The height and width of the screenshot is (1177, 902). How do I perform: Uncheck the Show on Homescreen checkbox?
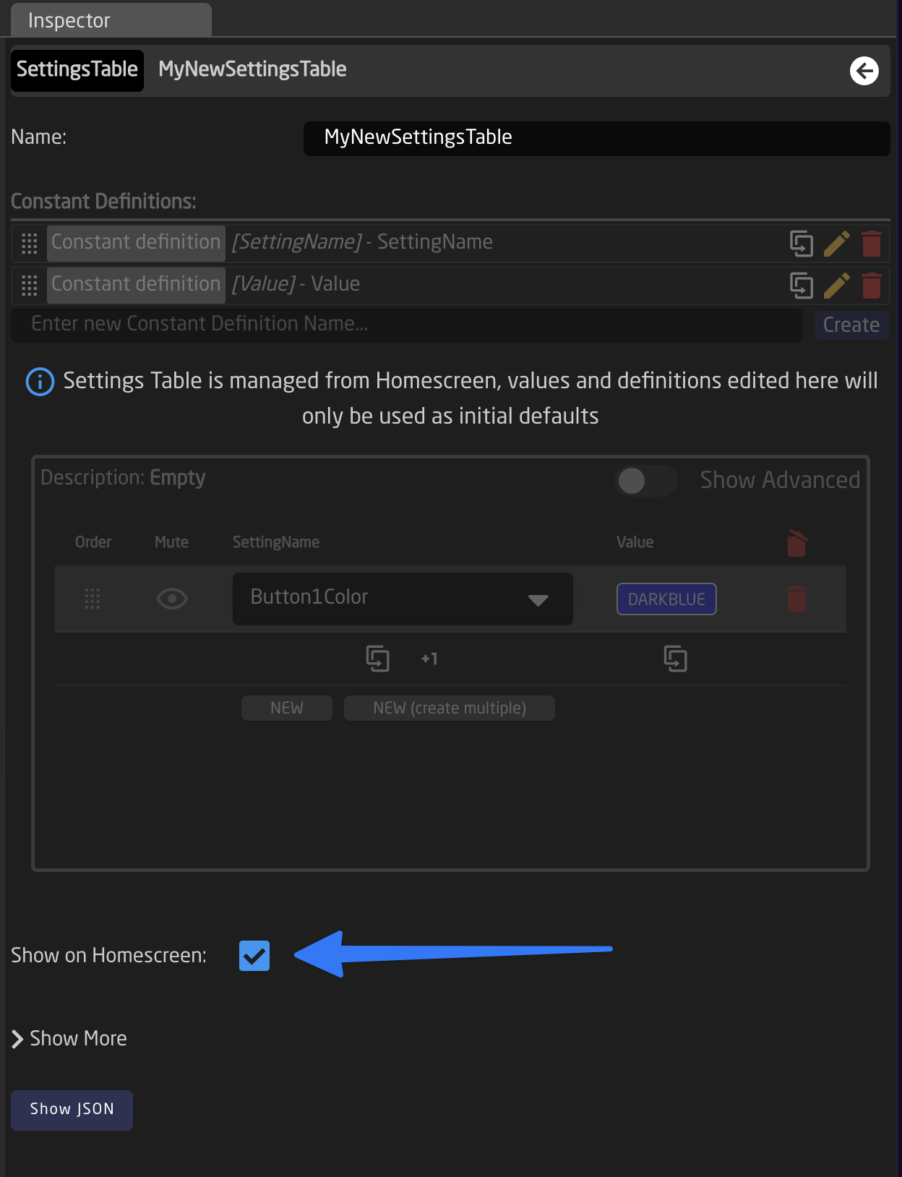[254, 956]
